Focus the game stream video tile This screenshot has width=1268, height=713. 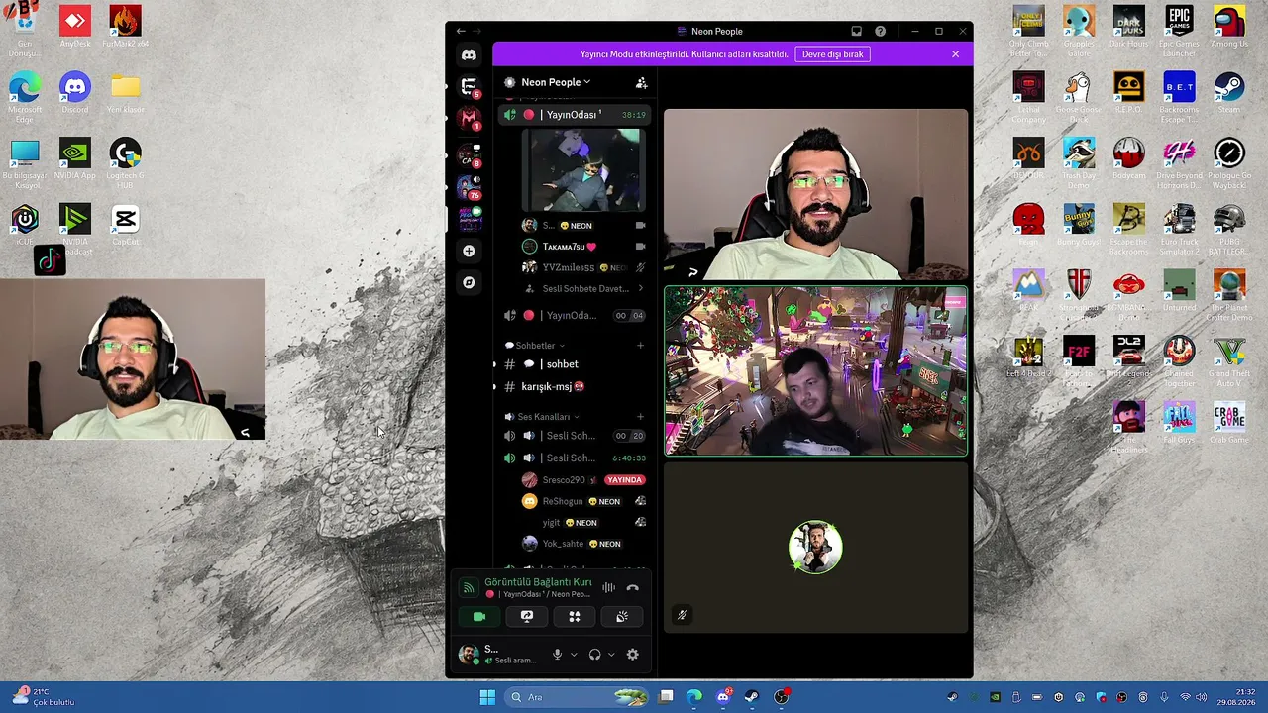coord(815,370)
